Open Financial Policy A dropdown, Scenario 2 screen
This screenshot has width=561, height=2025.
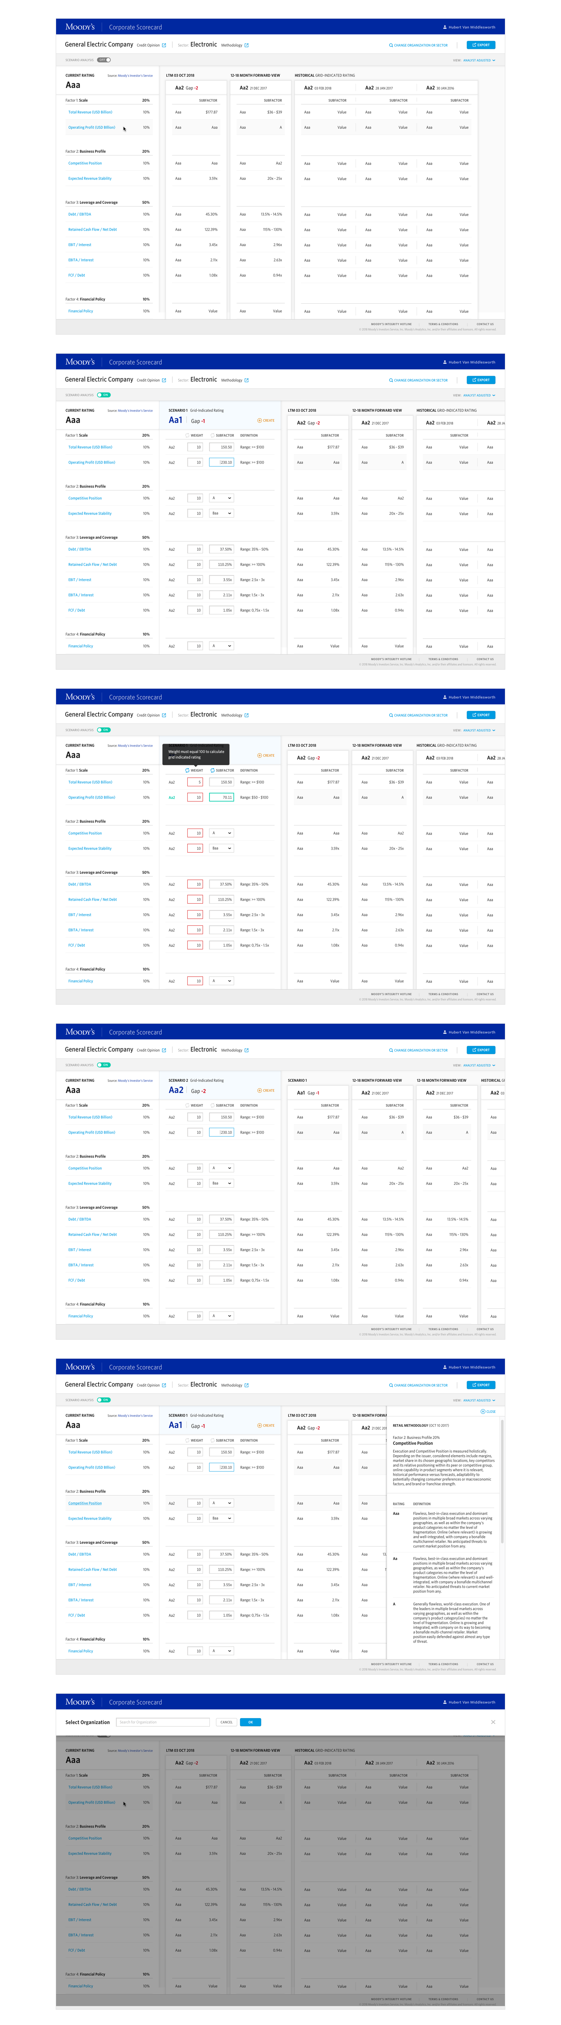tap(222, 1316)
